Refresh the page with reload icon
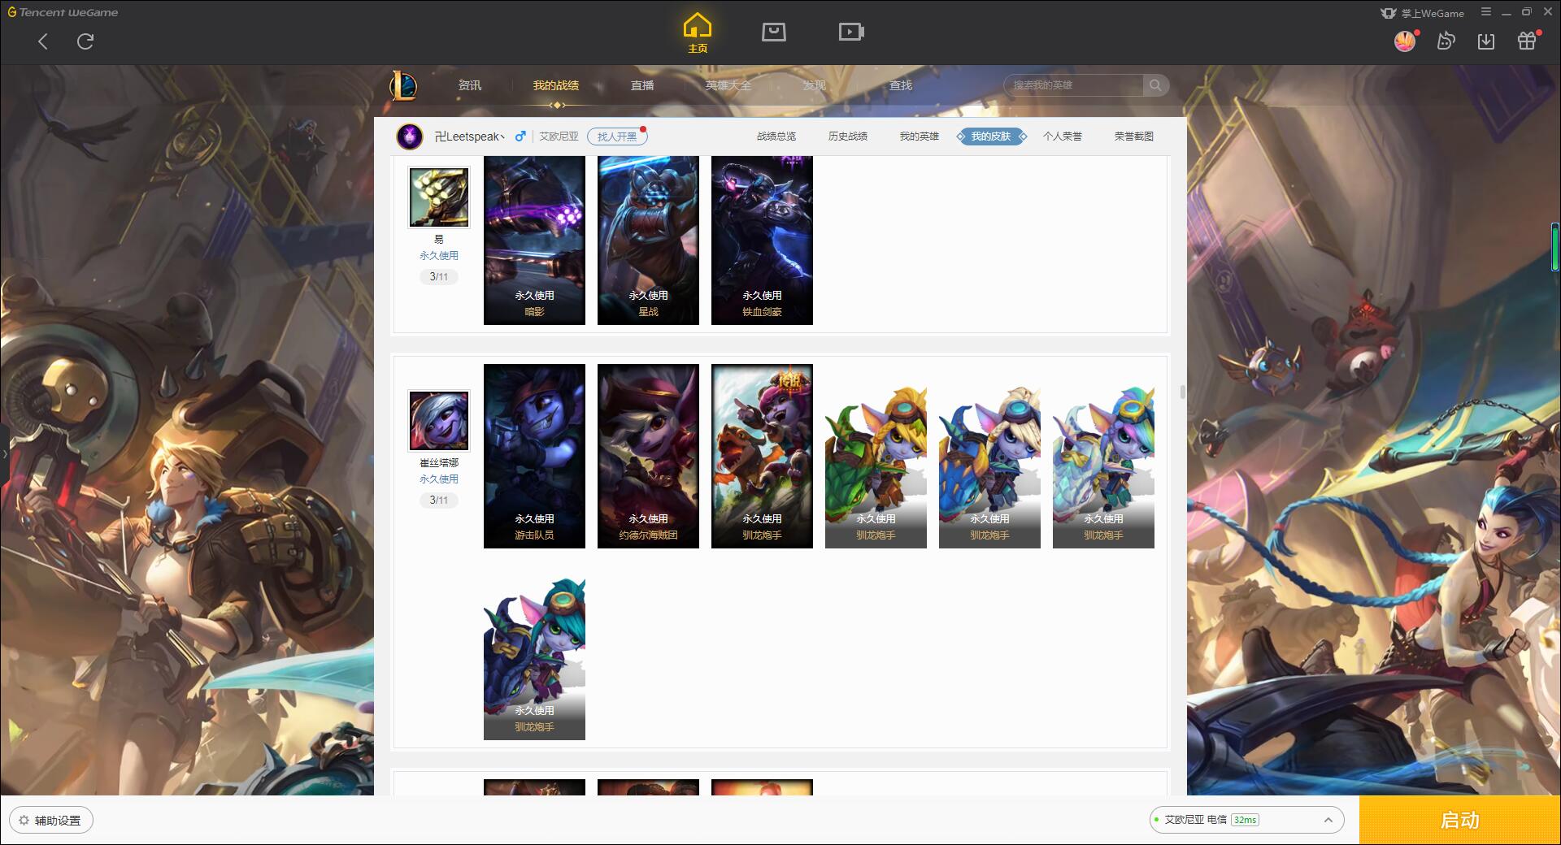 point(85,41)
